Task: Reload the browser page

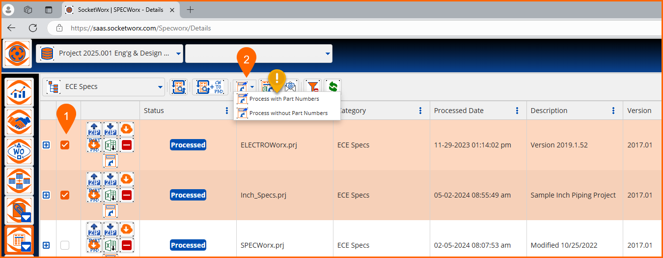Action: tap(33, 28)
